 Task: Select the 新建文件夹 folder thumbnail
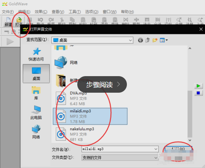(61, 81)
